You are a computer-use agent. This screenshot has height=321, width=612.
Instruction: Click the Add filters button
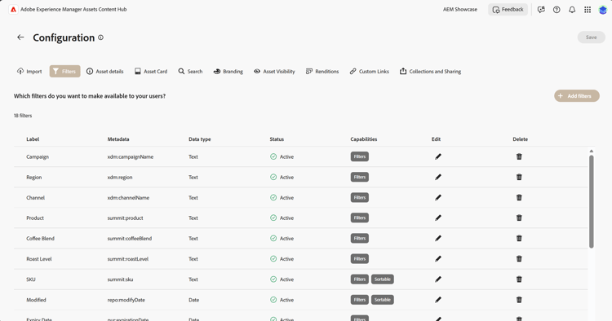coord(576,96)
